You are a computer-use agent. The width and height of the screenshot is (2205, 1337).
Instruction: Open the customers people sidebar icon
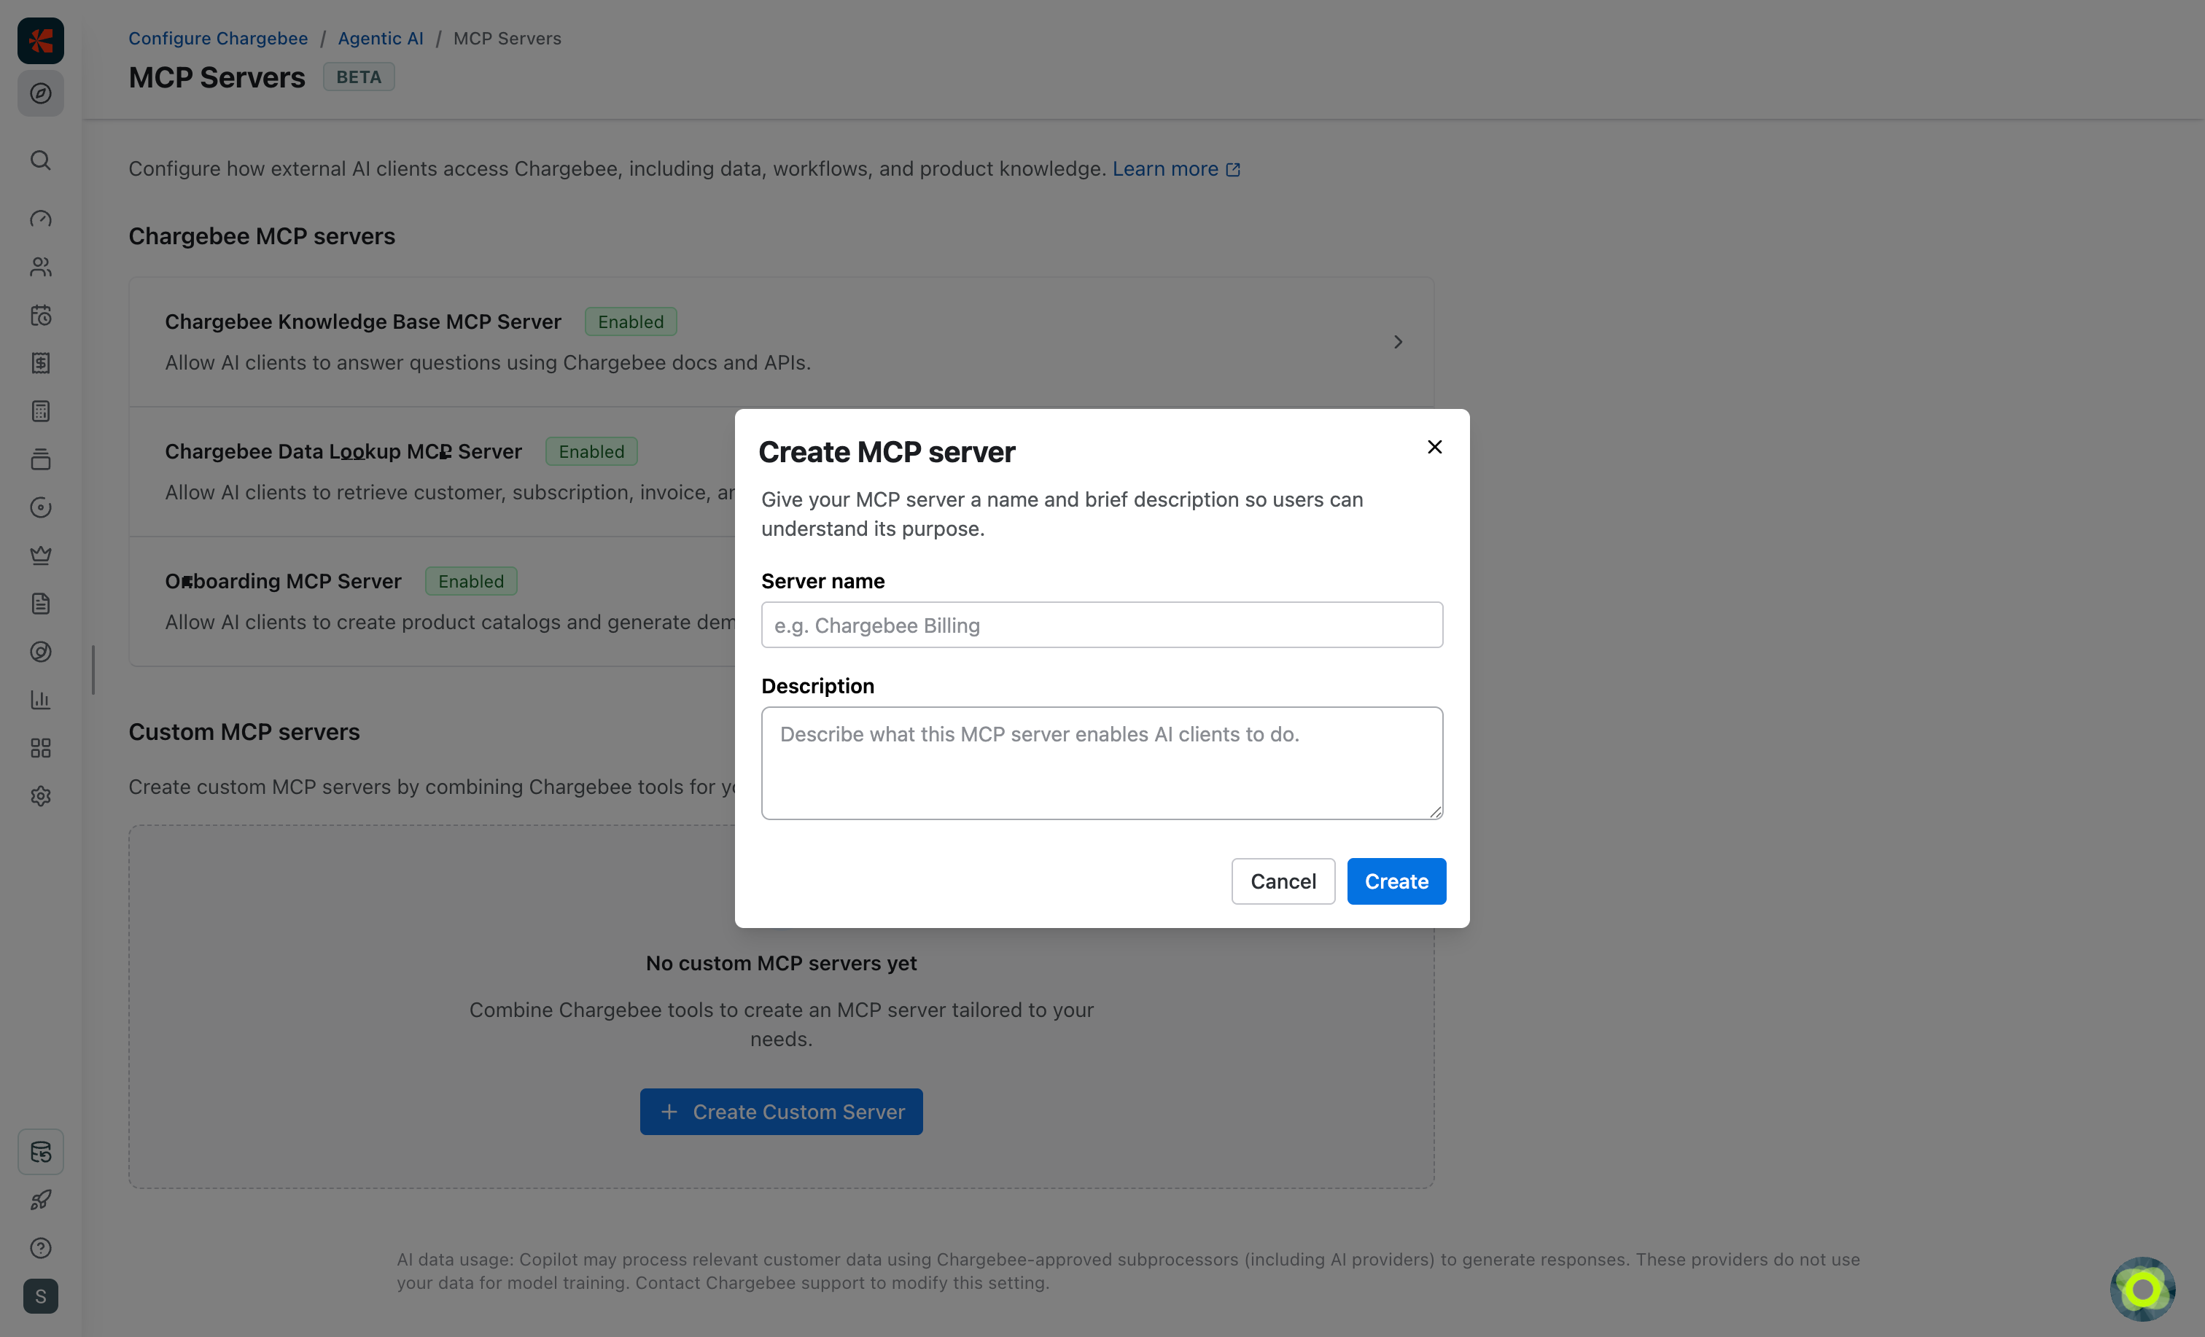click(x=40, y=267)
